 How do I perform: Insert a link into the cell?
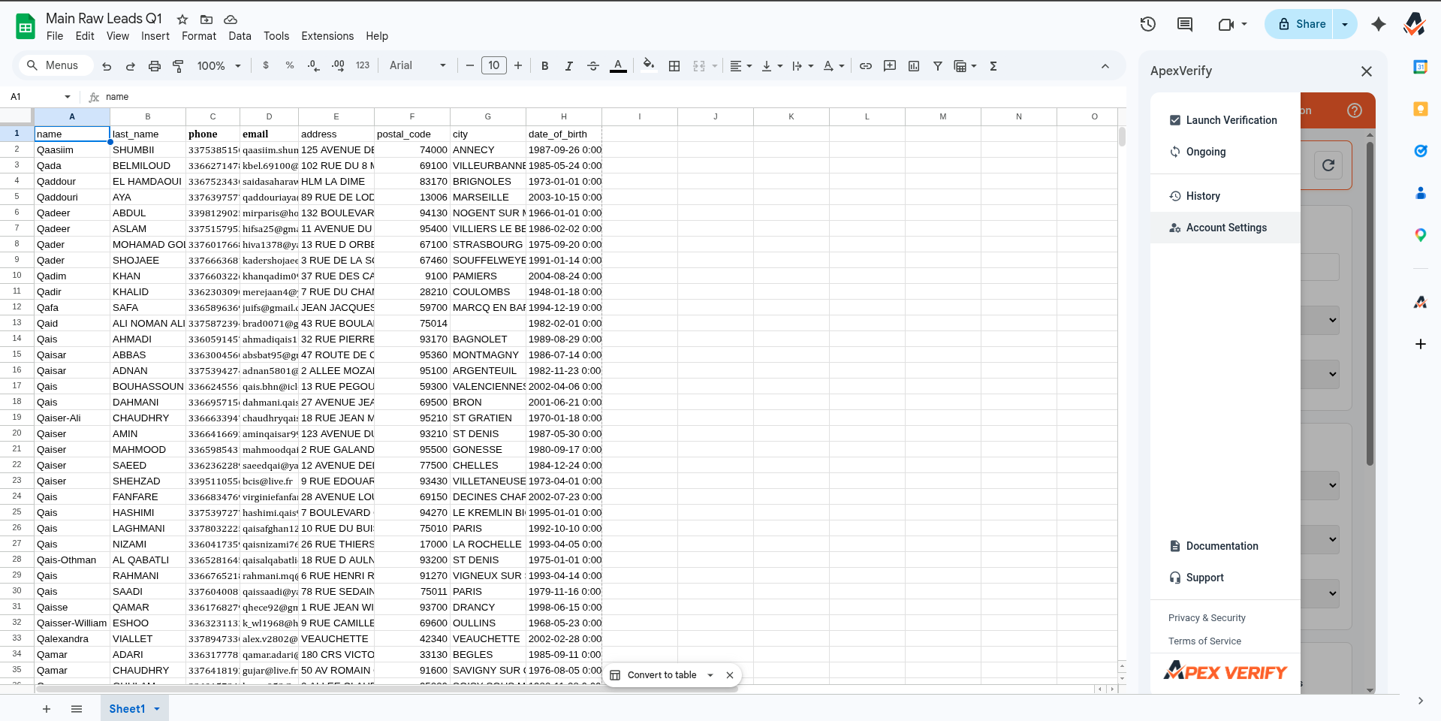pyautogui.click(x=865, y=66)
